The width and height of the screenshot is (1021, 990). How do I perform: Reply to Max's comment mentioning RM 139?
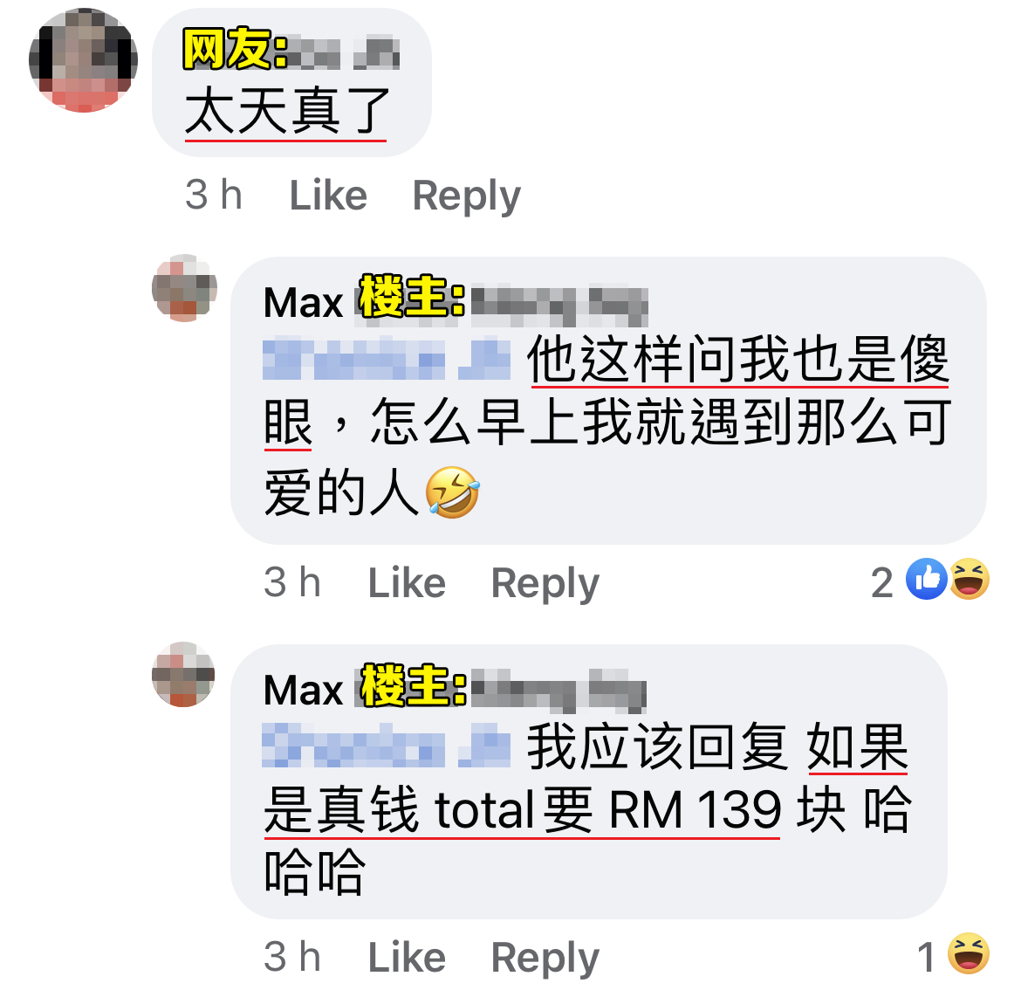[545, 959]
